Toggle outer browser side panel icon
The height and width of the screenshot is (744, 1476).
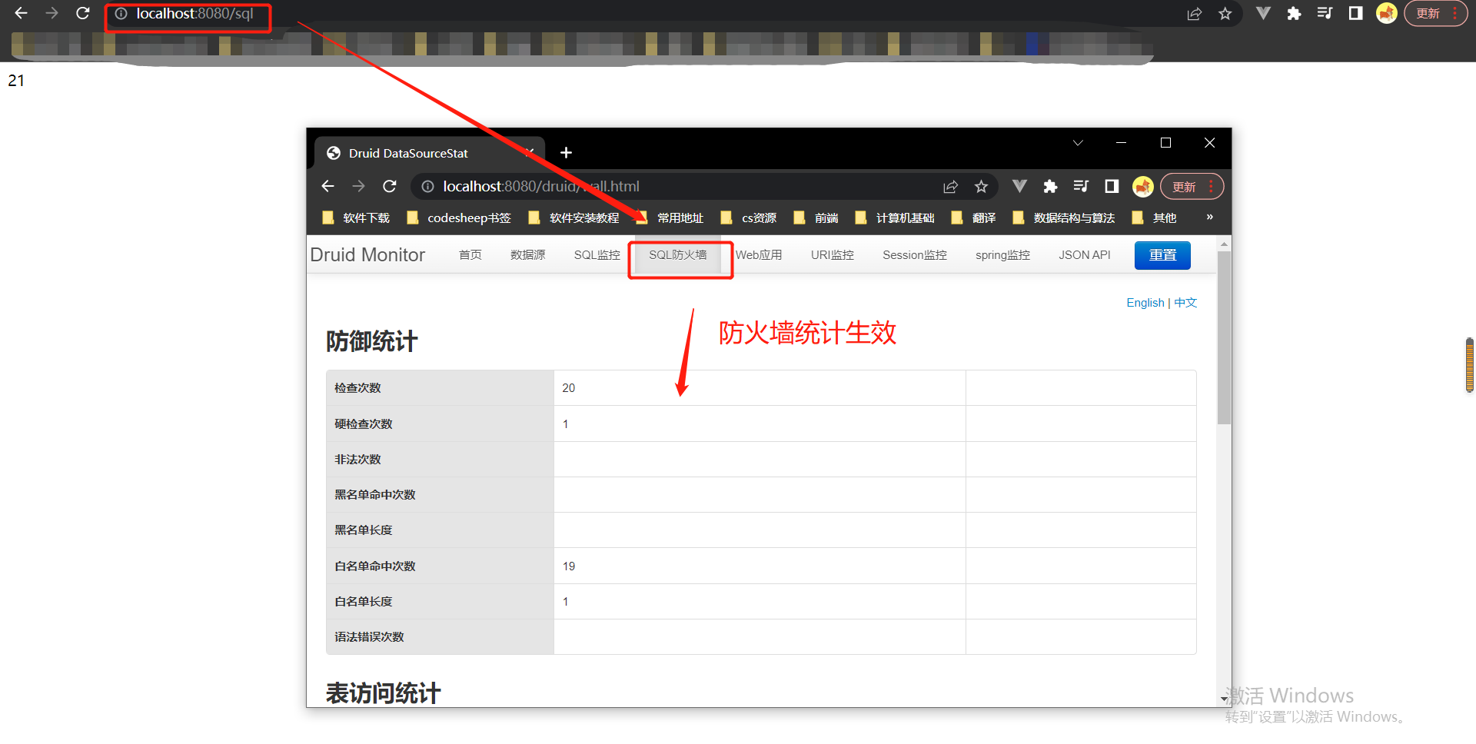(1356, 13)
